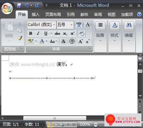Switch to the 视图 tab
The width and height of the screenshot is (143, 128).
click(111, 15)
